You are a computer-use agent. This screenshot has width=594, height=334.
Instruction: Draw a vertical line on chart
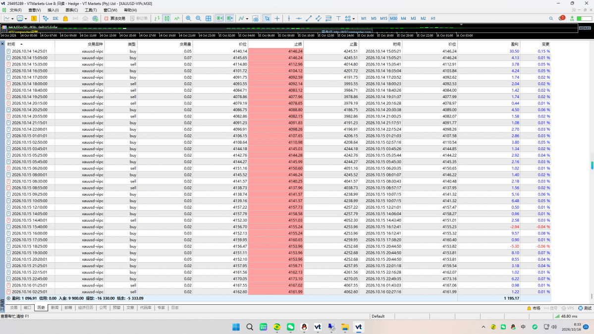tap(289, 18)
